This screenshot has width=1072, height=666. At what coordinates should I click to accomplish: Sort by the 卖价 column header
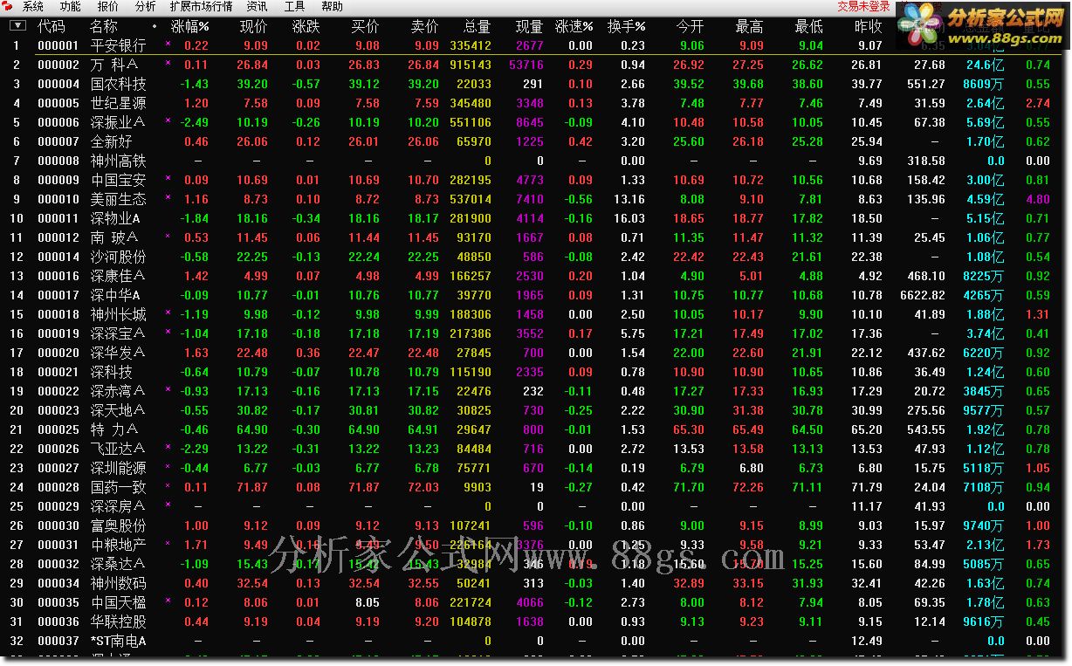(424, 27)
